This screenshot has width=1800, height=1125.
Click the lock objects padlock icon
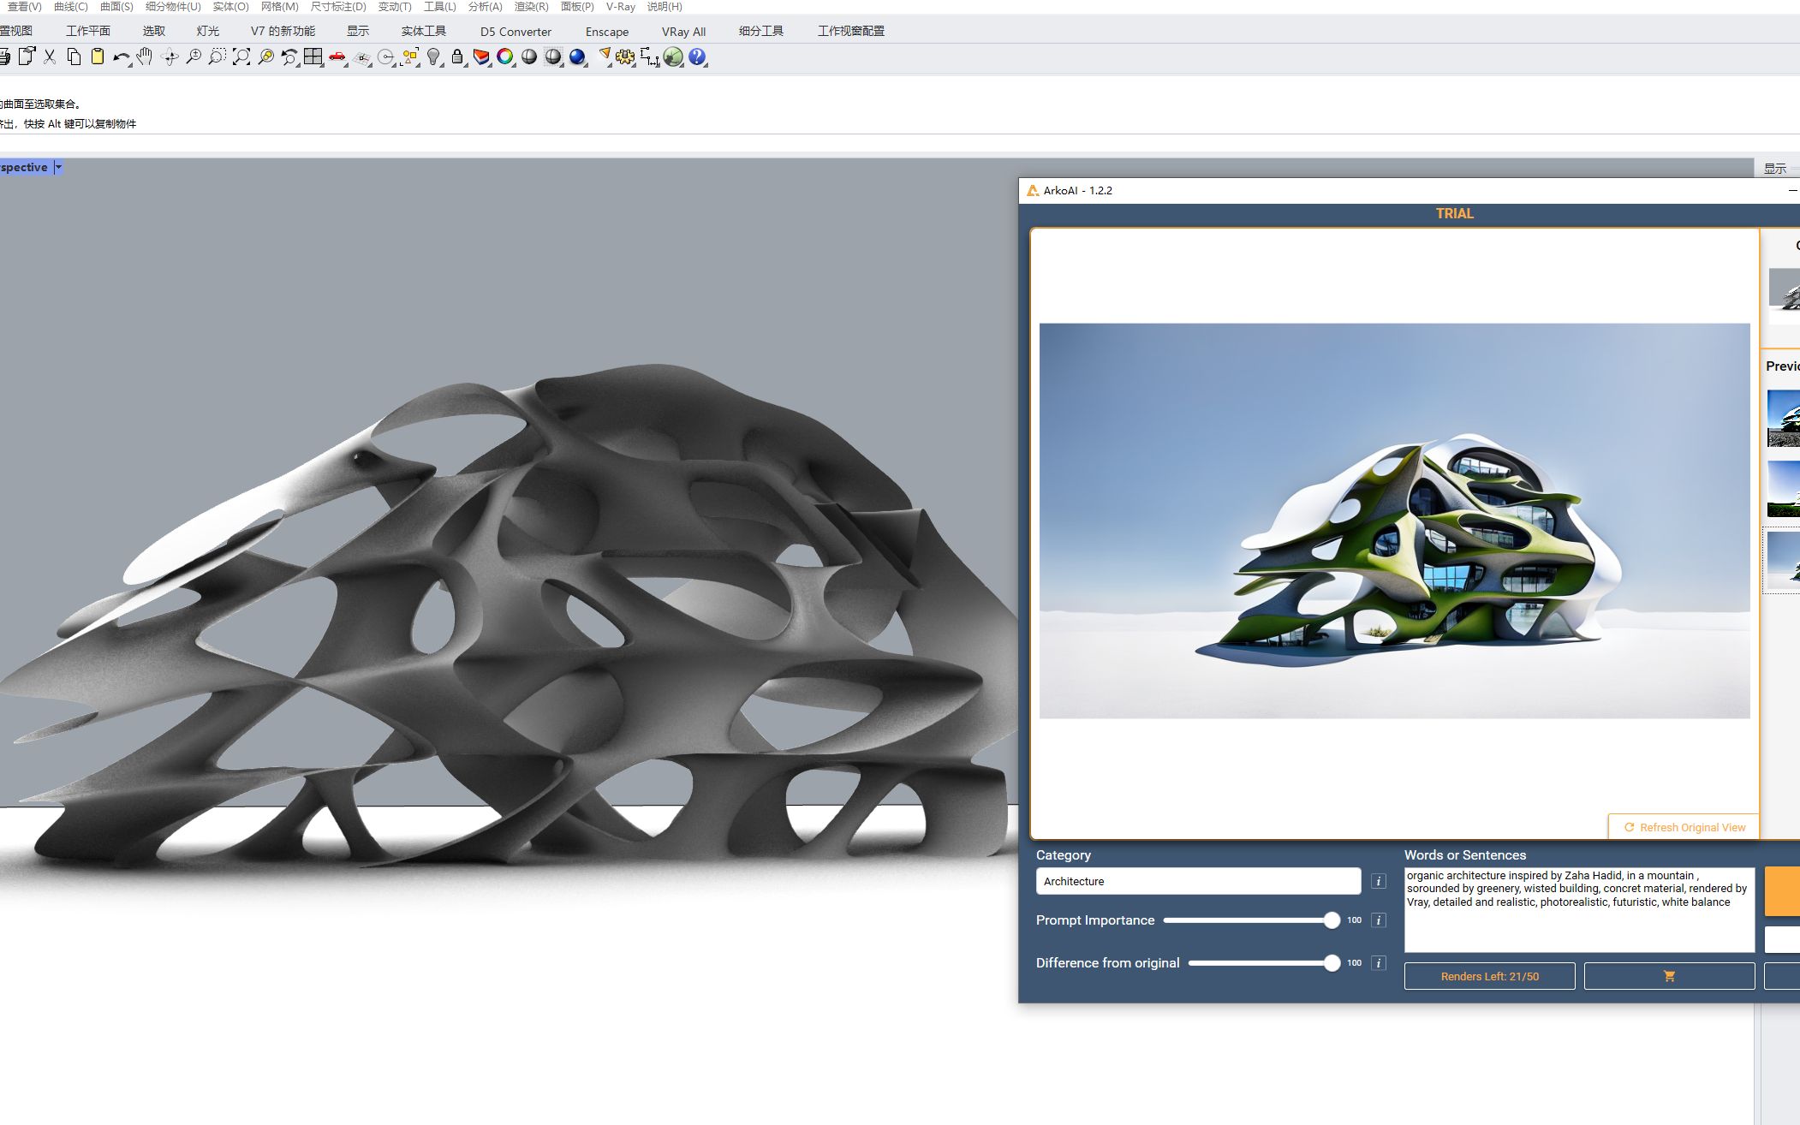coord(457,57)
